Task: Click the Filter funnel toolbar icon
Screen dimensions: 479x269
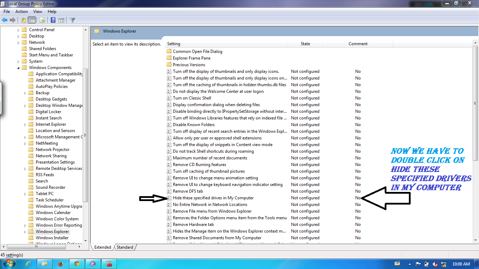Action: [73, 20]
